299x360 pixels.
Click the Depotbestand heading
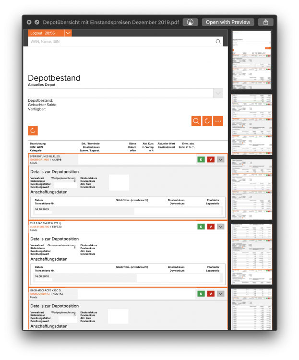(x=54, y=78)
